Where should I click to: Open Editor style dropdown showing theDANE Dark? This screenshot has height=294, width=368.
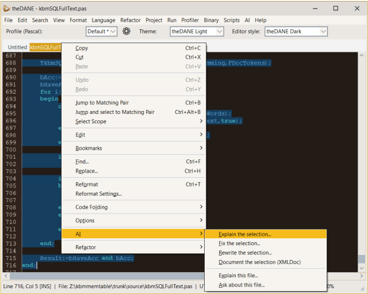tap(296, 32)
